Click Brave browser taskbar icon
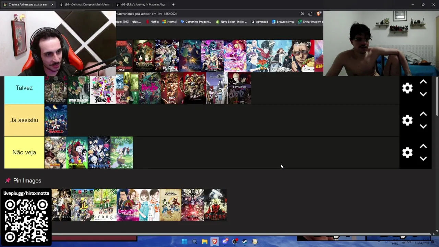The image size is (439, 247). pos(215,242)
